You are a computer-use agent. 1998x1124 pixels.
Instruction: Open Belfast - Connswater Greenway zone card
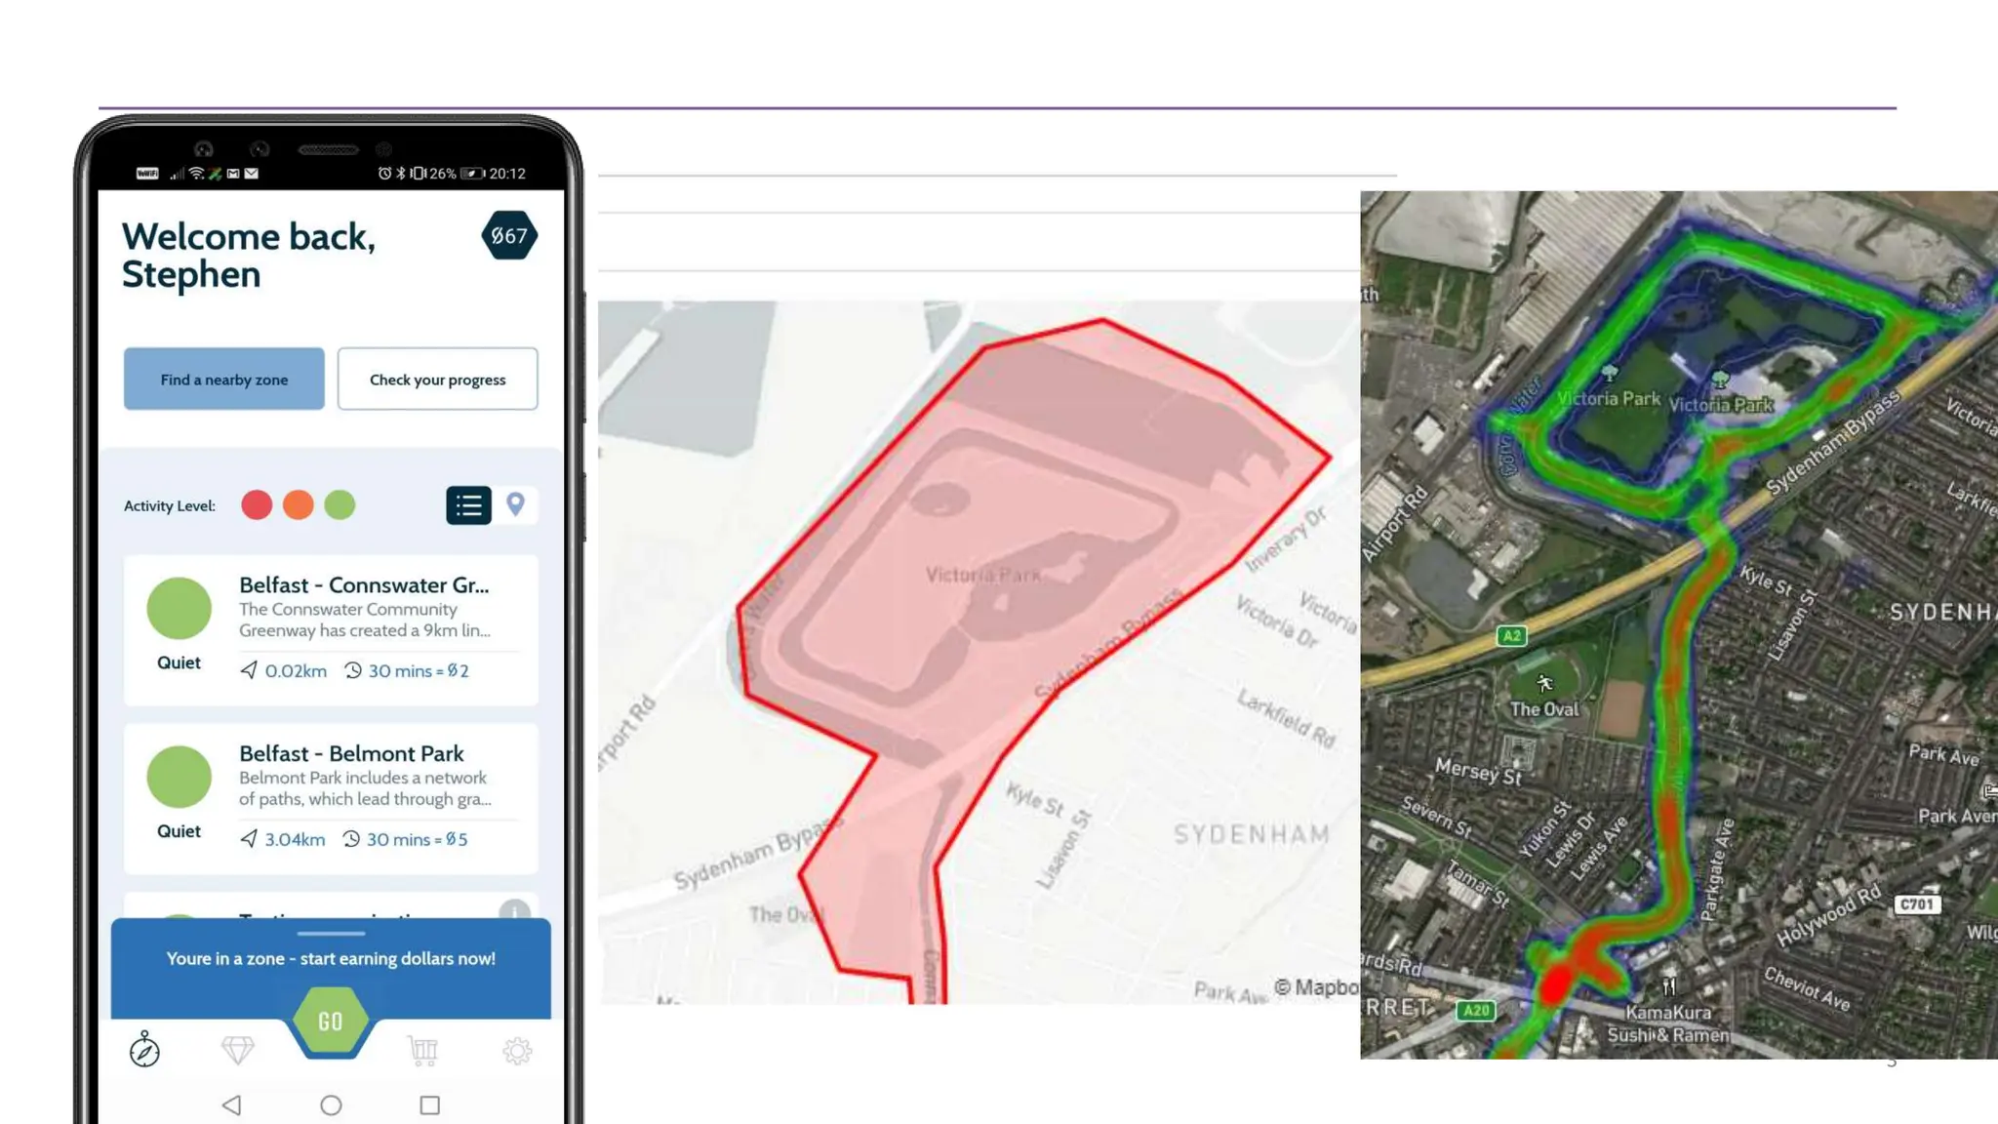331,630
